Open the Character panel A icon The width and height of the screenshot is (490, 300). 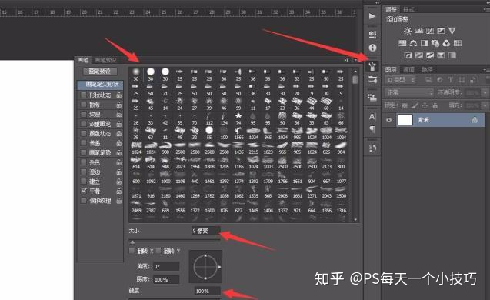tap(372, 117)
